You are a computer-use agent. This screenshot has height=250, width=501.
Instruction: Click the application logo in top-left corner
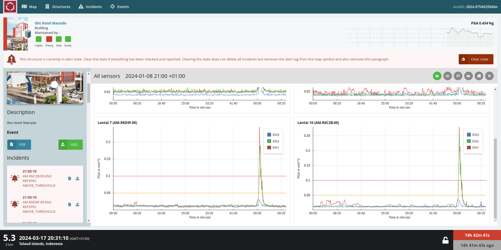click(x=10, y=7)
